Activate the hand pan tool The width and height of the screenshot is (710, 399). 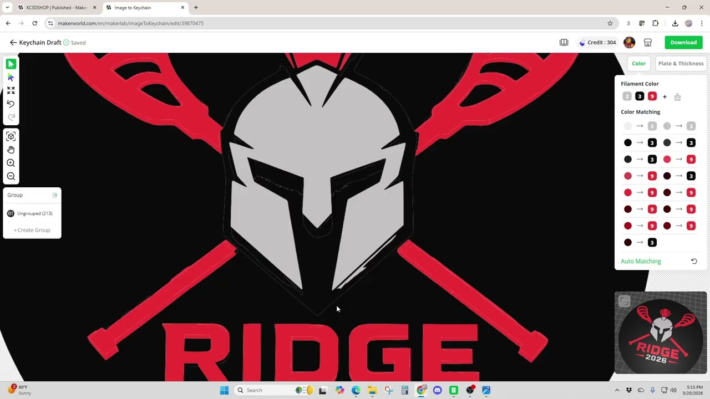(11, 150)
